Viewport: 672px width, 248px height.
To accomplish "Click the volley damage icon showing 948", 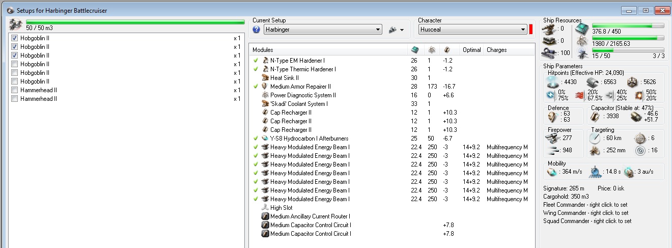I will (x=552, y=150).
